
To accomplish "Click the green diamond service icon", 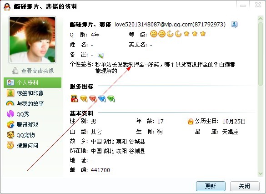I will [111, 99].
